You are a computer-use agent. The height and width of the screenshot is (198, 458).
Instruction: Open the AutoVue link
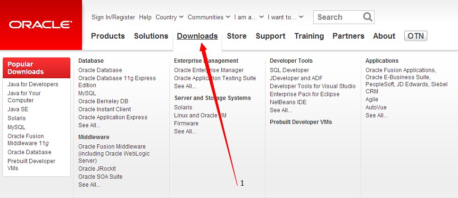[376, 107]
